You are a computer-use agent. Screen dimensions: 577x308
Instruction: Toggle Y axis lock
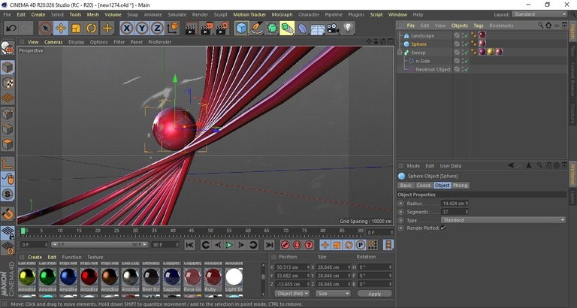click(x=142, y=29)
